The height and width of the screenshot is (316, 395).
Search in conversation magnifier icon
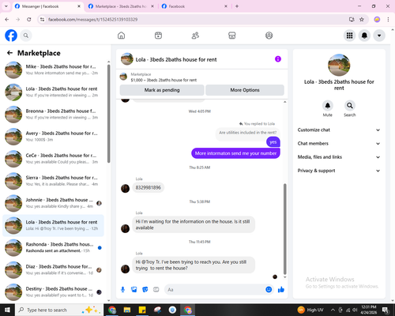[x=350, y=106]
